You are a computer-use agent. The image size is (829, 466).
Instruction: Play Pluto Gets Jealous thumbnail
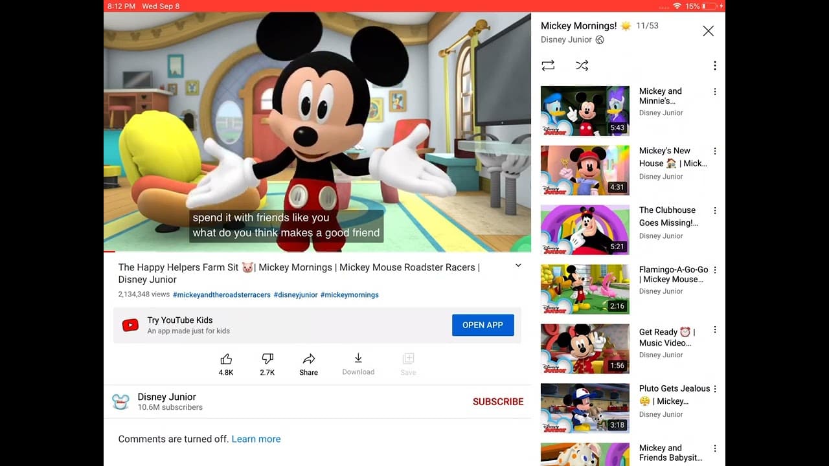pyautogui.click(x=585, y=408)
